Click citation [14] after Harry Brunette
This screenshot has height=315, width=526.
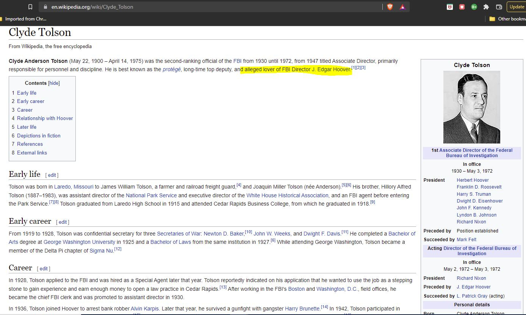pos(324,307)
